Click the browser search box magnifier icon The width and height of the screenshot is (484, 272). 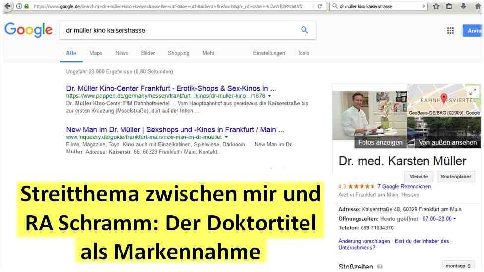pos(335,6)
